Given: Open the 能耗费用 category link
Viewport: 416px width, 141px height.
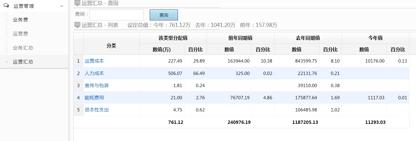Looking at the screenshot, I should coord(94,97).
